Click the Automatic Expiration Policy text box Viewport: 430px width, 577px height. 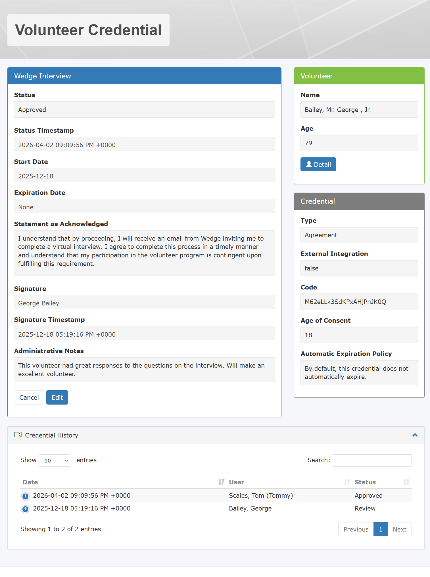coord(359,372)
